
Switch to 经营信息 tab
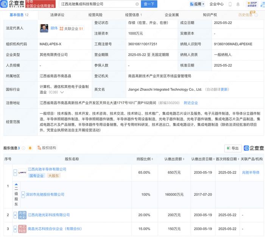coord(134,15)
